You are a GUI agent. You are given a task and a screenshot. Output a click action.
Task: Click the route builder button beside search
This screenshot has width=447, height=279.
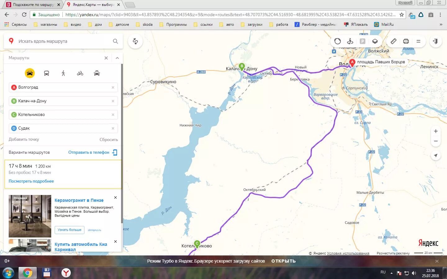(x=135, y=41)
